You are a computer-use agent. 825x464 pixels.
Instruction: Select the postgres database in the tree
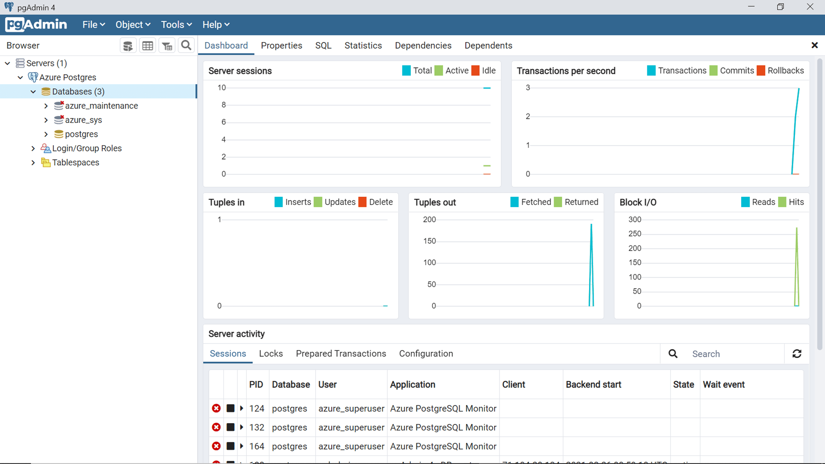[x=81, y=134]
